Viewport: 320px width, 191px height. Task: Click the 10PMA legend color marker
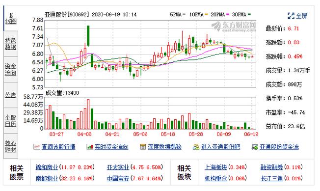point(206,14)
